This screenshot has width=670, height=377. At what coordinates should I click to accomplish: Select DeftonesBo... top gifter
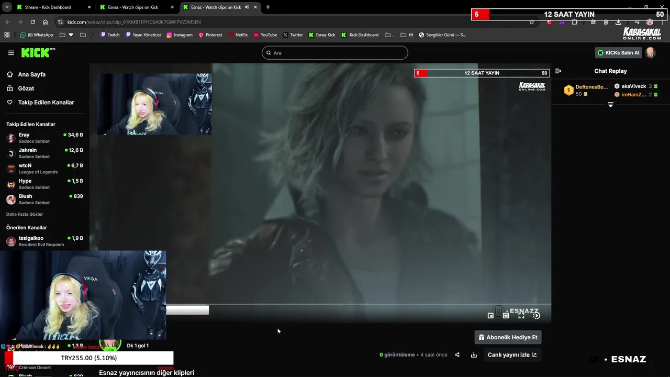coord(586,90)
